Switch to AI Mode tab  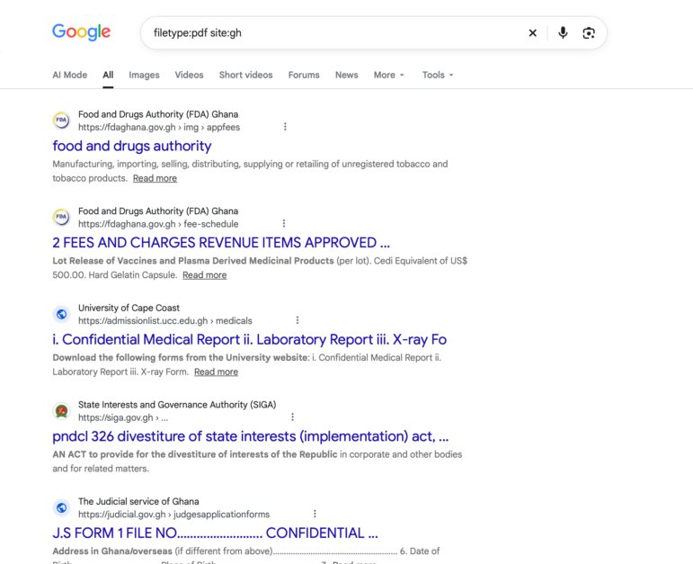(x=70, y=75)
